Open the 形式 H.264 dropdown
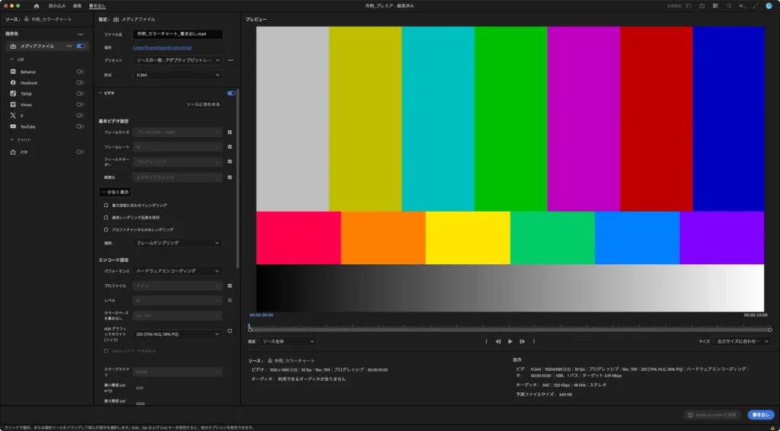Image resolution: width=780 pixels, height=431 pixels. [x=177, y=75]
